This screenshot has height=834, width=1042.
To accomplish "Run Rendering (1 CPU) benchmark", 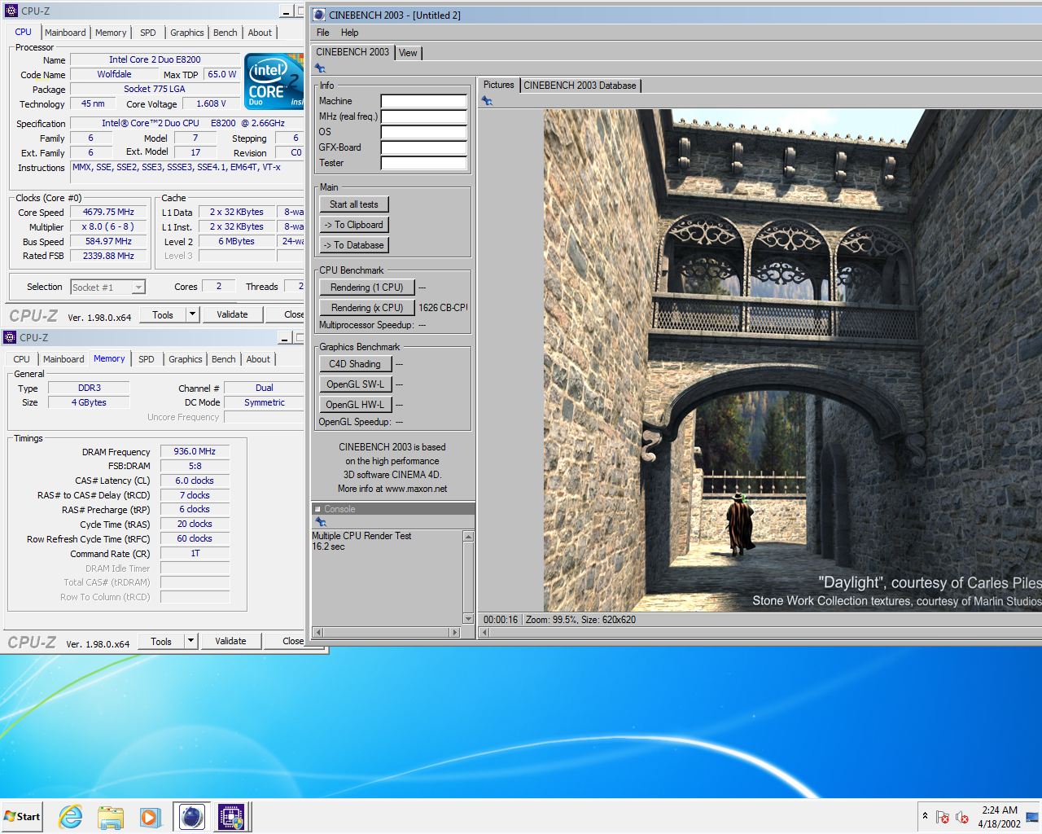I will pyautogui.click(x=367, y=288).
